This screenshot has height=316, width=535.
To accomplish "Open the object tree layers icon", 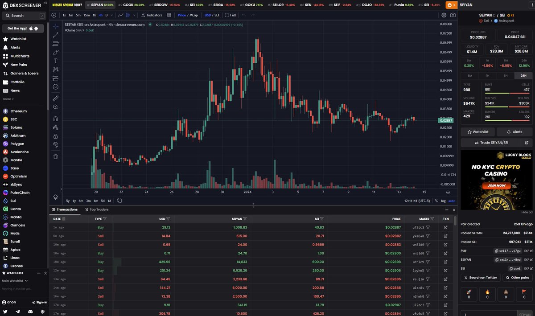I will [55, 197].
